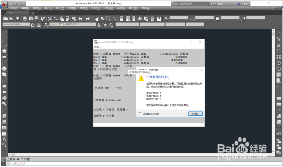
Task: Open the 格式(O) menu
Action: (60, 8)
